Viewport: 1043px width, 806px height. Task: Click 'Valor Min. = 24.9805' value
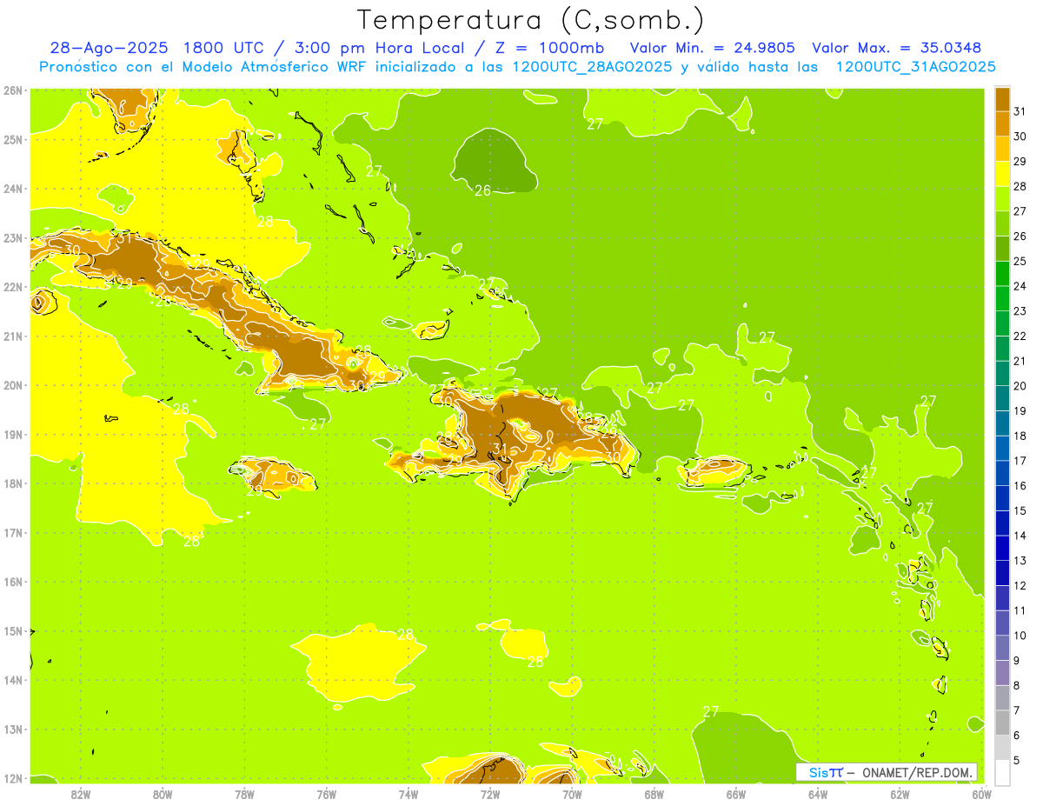click(x=713, y=48)
